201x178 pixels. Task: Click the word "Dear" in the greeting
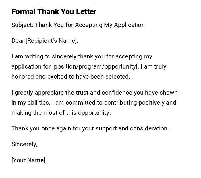click(x=18, y=41)
